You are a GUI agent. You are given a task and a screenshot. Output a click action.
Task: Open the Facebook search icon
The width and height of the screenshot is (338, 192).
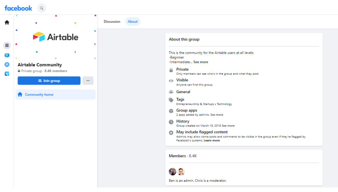(42, 8)
